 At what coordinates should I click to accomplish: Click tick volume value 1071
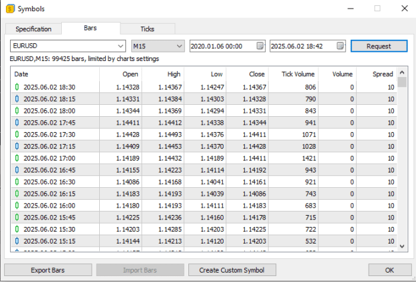[309, 135]
